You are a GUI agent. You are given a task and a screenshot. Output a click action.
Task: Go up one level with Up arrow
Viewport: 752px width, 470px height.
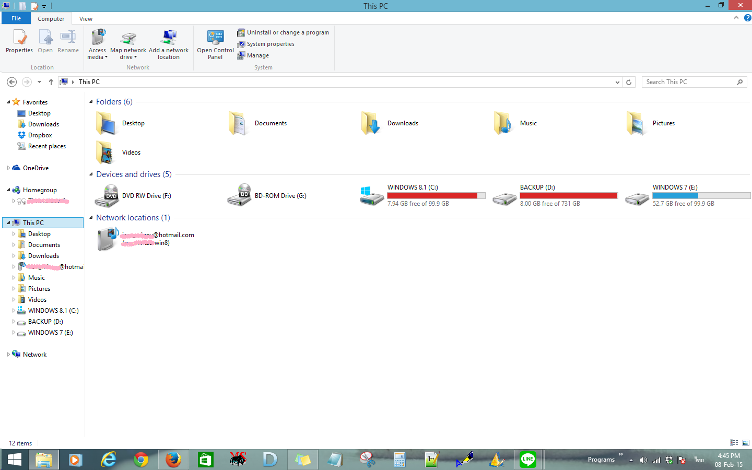51,82
